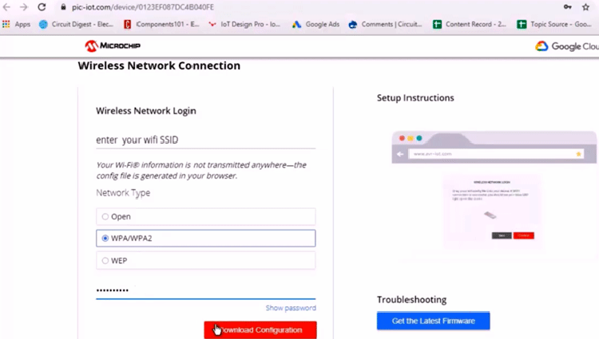Click the Show password link

tap(291, 308)
